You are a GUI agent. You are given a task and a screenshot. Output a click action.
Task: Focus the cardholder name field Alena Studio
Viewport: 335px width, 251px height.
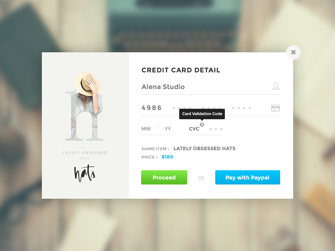coord(211,87)
